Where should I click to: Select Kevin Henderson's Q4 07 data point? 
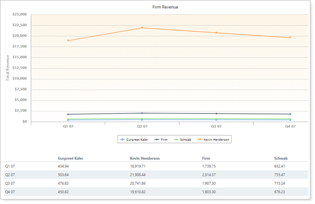(x=290, y=37)
